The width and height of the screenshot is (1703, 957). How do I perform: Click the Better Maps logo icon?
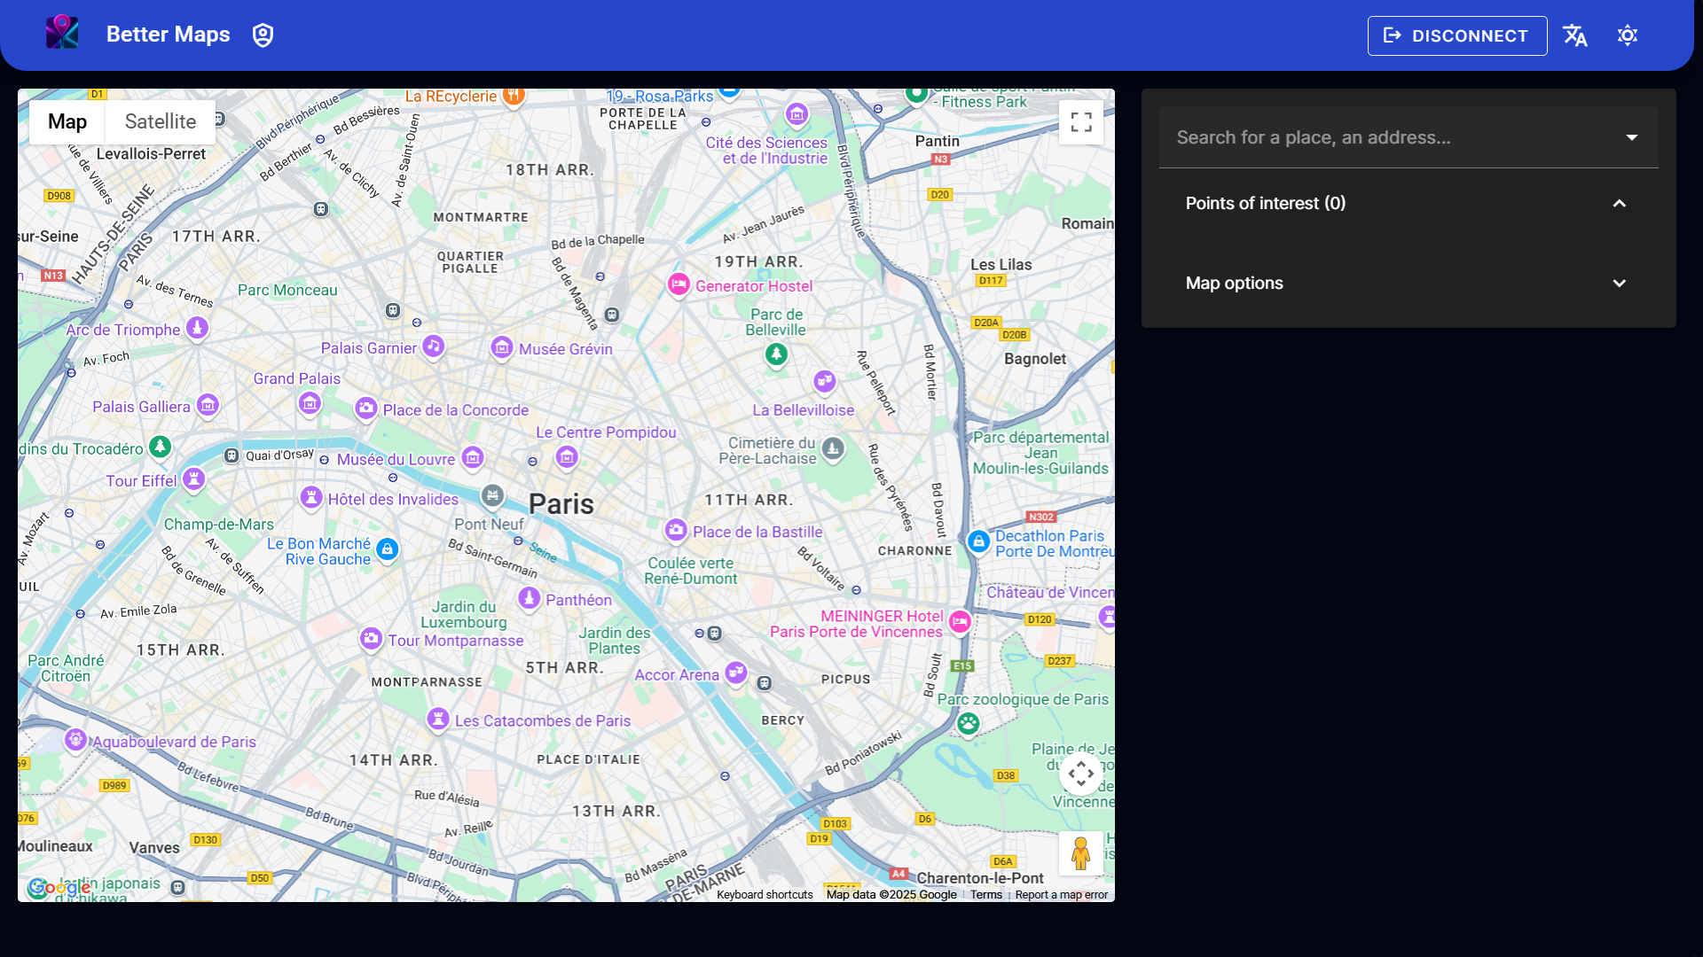pos(62,34)
